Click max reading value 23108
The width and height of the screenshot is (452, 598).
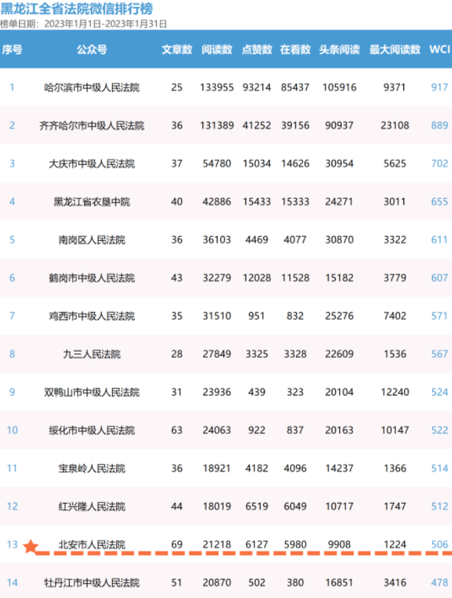pos(395,125)
